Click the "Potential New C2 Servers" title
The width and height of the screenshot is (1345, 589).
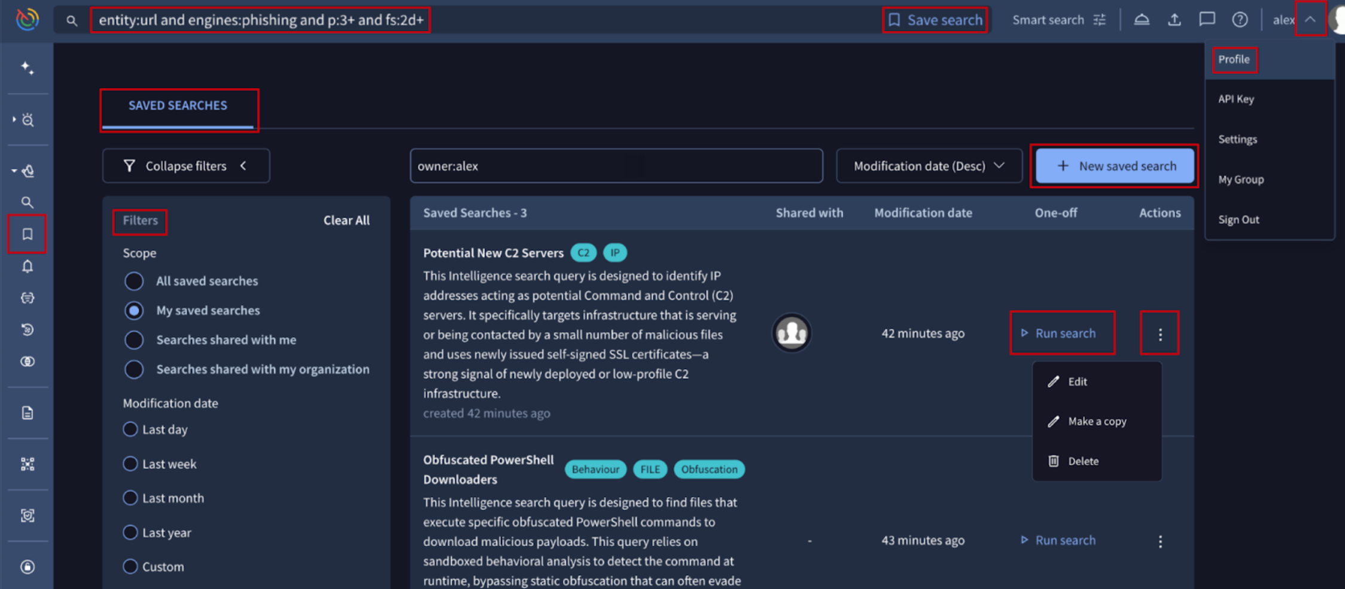[494, 253]
